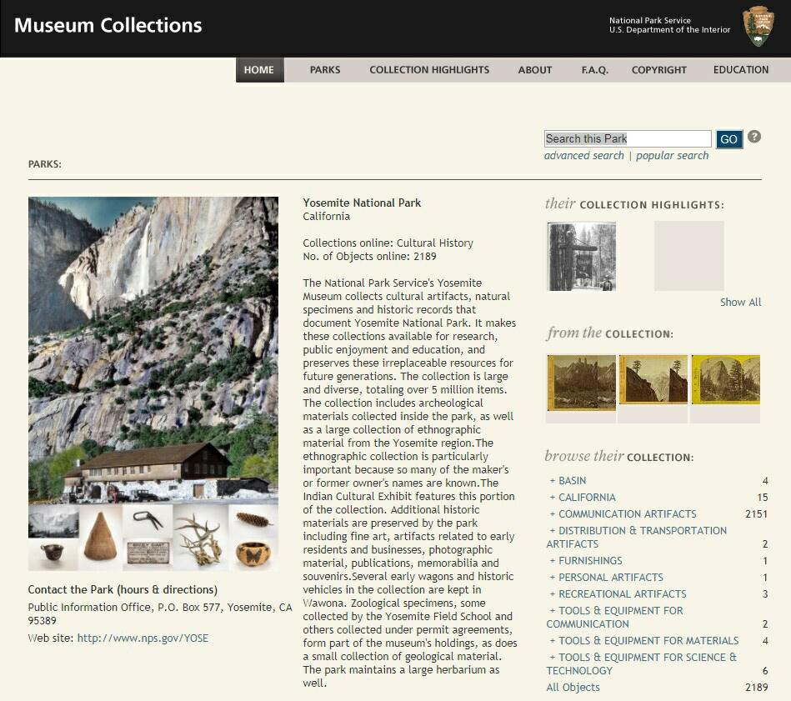Viewport: 791px width, 701px height.
Task: Click the conical basket artifact image
Action: pyautogui.click(x=100, y=538)
